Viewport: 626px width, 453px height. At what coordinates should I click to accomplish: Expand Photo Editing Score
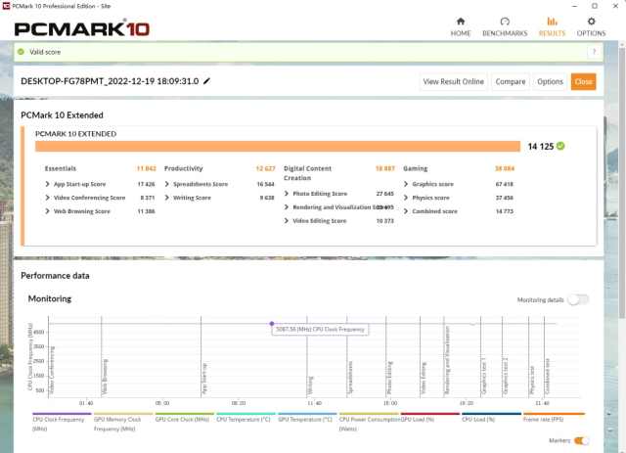(x=287, y=194)
